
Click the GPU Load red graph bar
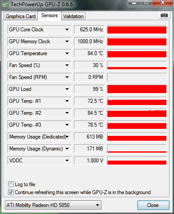pos(137,89)
